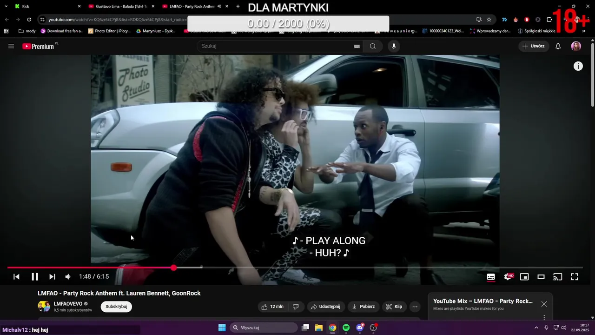Open the on-screen keyboard icon in search
The width and height of the screenshot is (595, 335).
[357, 46]
